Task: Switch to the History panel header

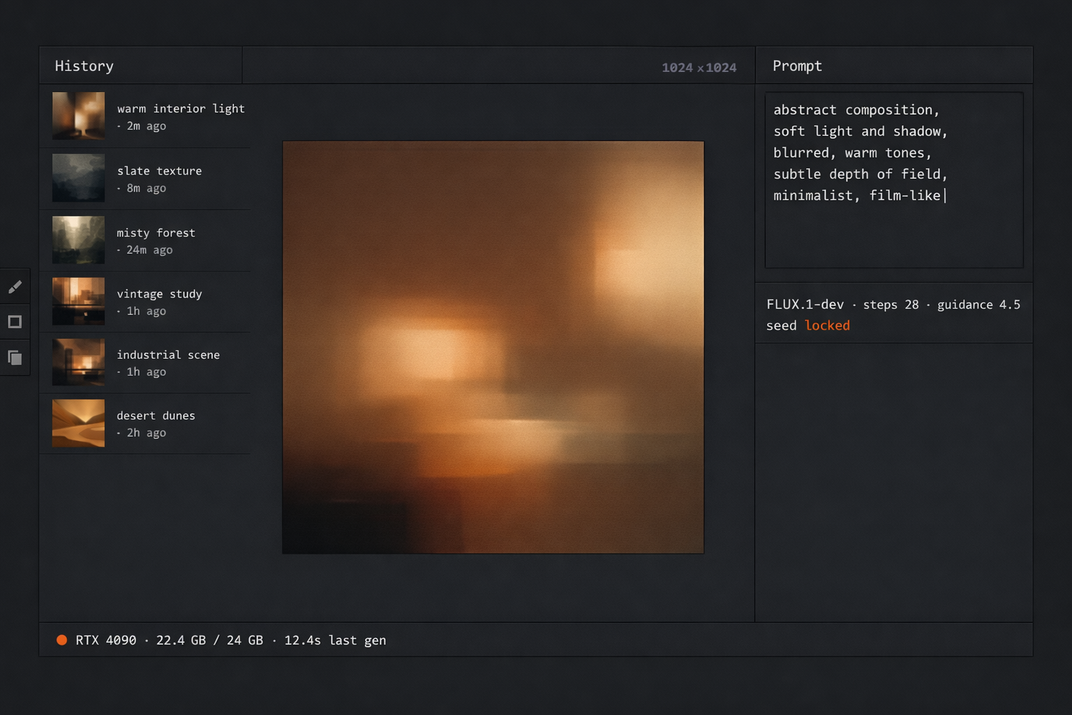Action: click(x=84, y=66)
